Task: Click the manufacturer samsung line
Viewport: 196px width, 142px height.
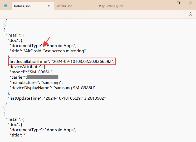Action: click(x=36, y=83)
